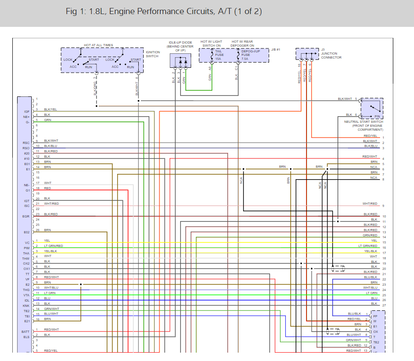Click the bottom-right check connector block

378,332
